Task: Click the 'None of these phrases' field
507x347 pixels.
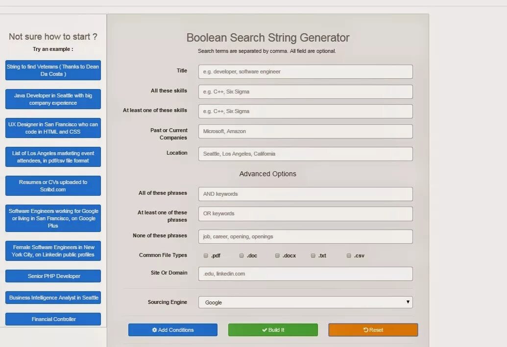Action: point(305,236)
